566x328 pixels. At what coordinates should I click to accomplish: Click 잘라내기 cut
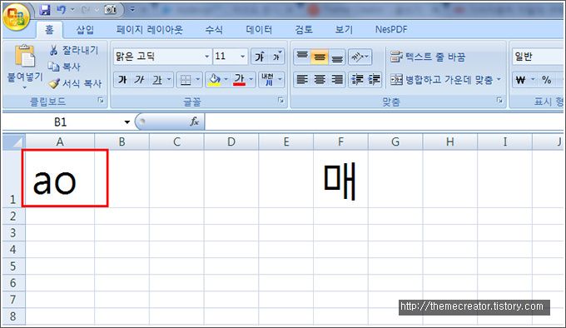click(x=73, y=50)
